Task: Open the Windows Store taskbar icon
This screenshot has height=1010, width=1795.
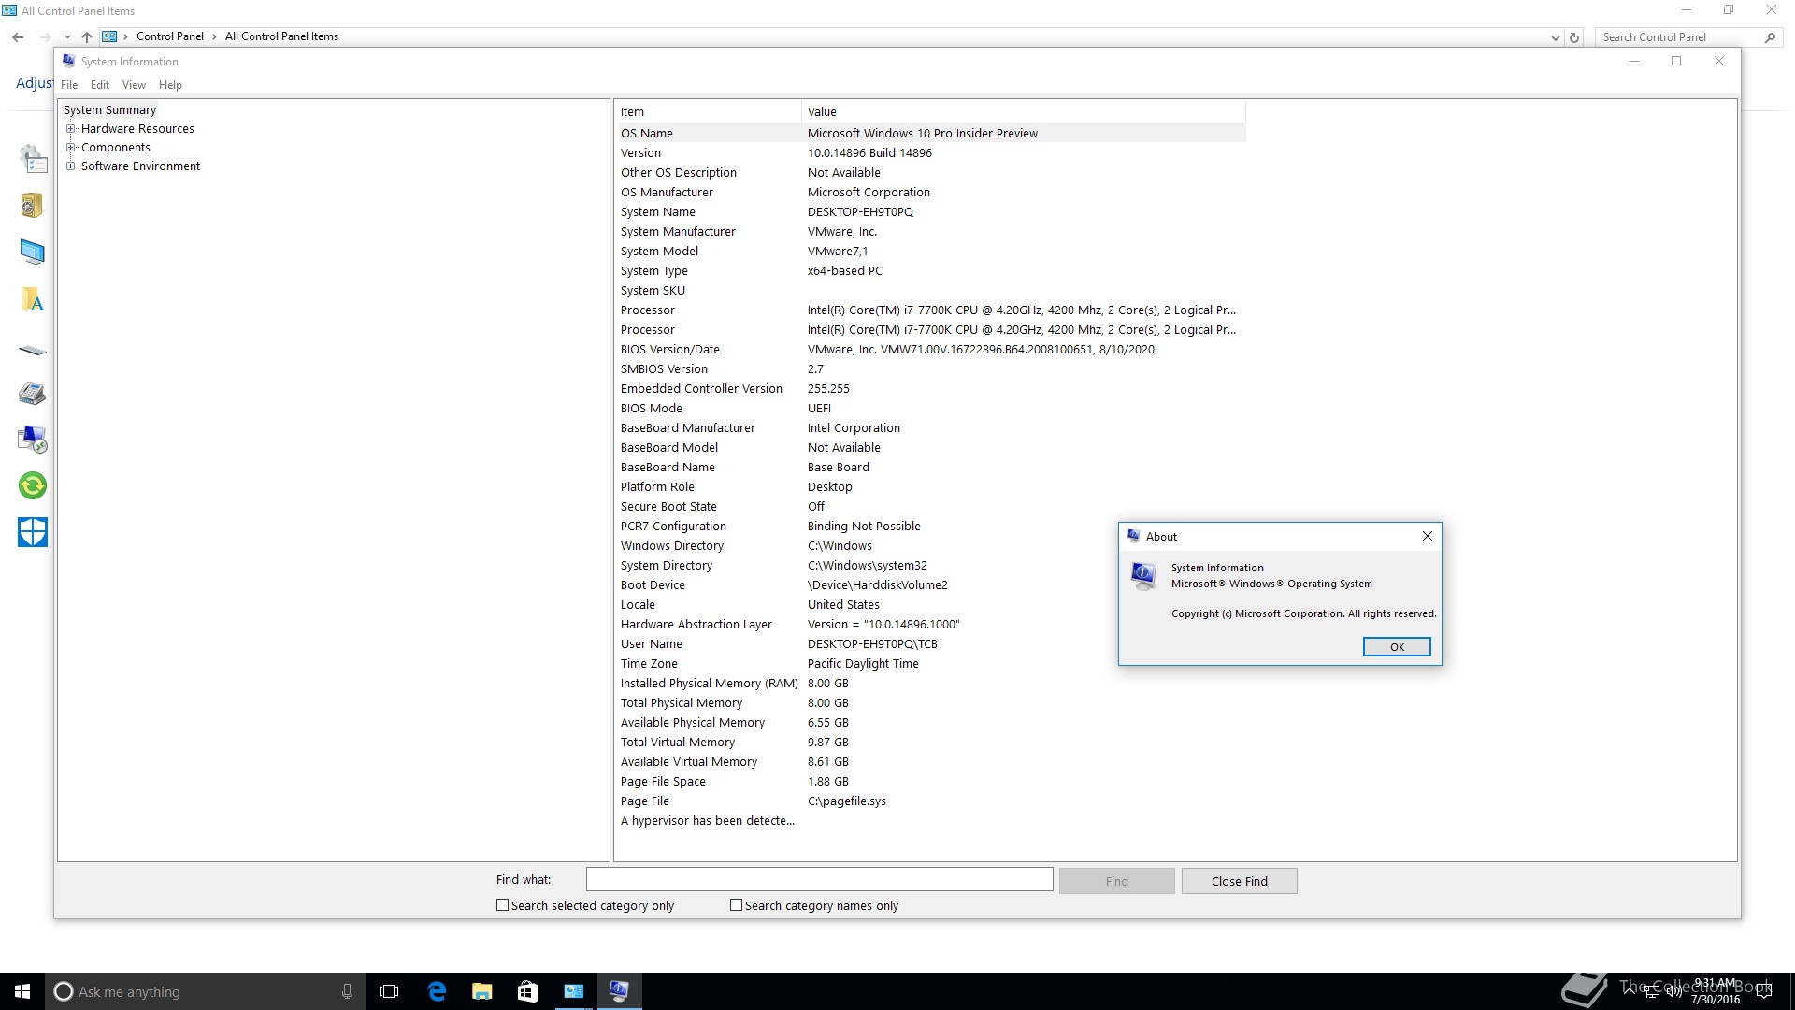Action: point(527,991)
